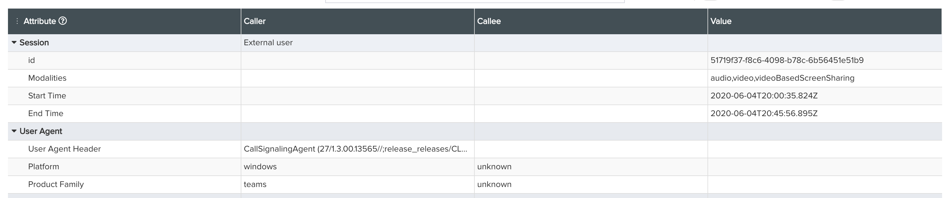Click the Modalities attribute label
This screenshot has height=198, width=947.
(x=47, y=78)
